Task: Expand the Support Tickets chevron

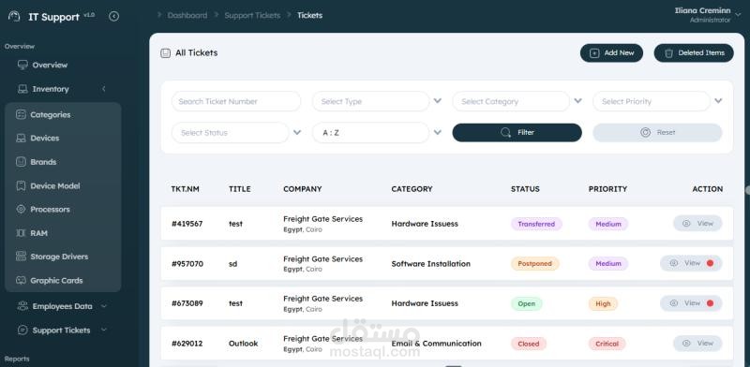Action: point(104,330)
